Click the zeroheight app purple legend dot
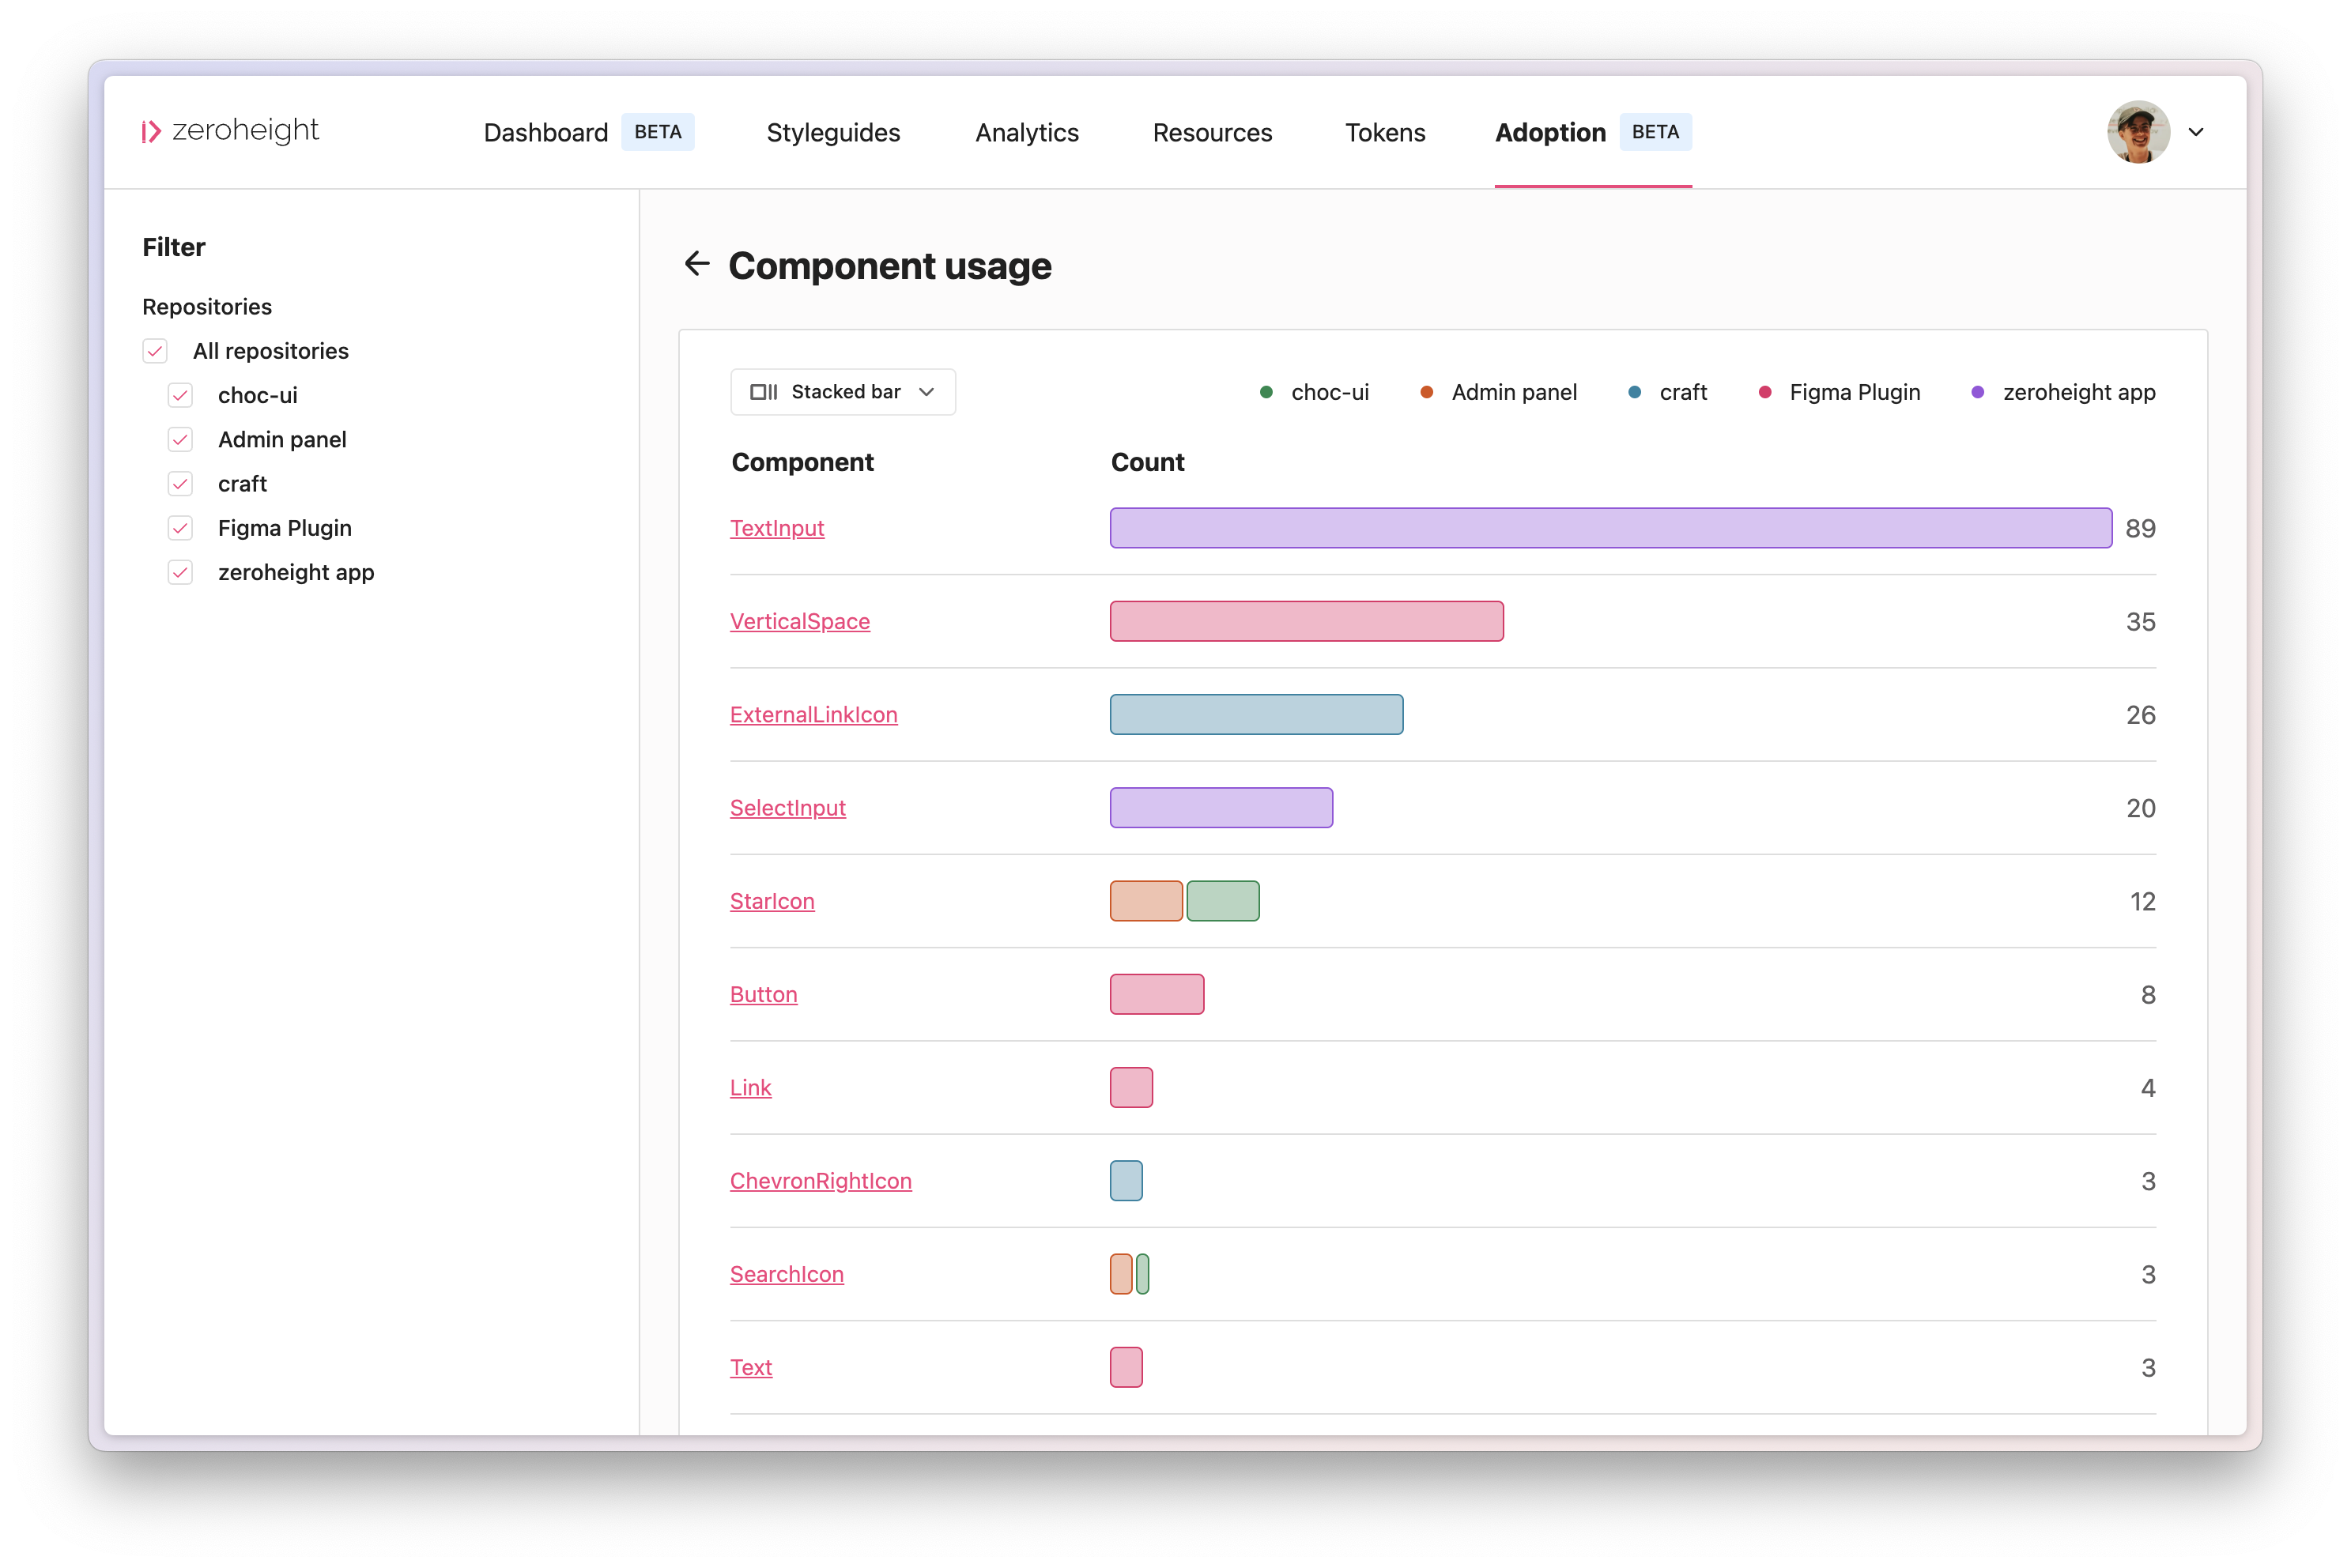The width and height of the screenshot is (2351, 1568). click(1977, 392)
